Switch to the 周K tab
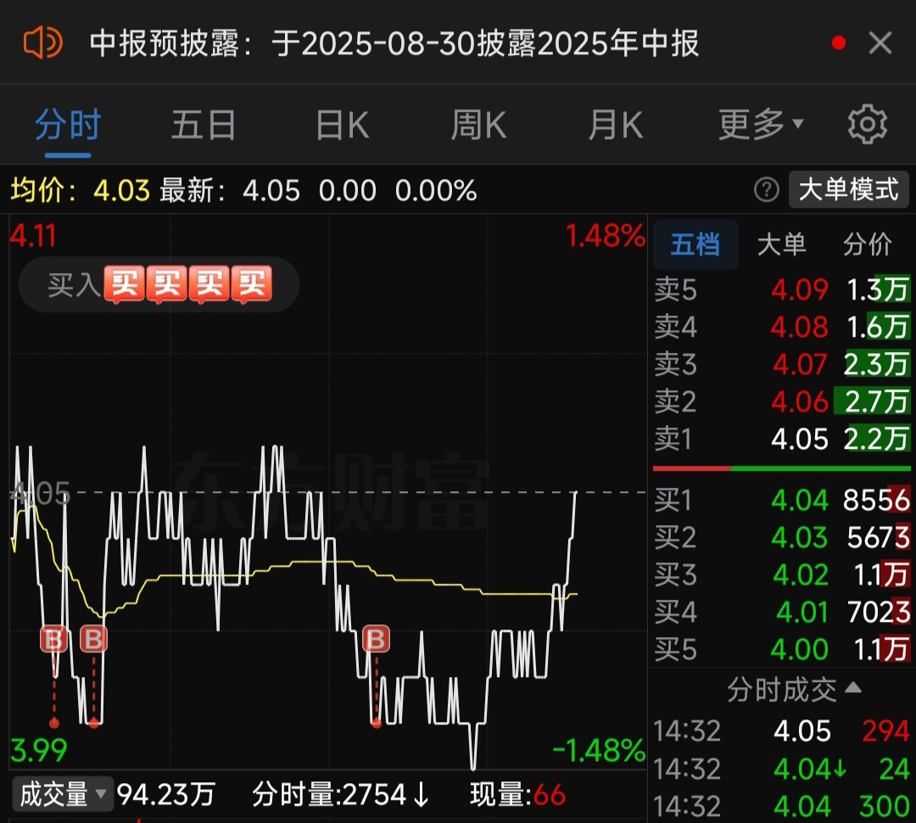Viewport: 916px width, 823px height. coord(478,125)
